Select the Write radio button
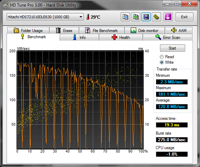The width and height of the screenshot is (200, 167). click(162, 62)
